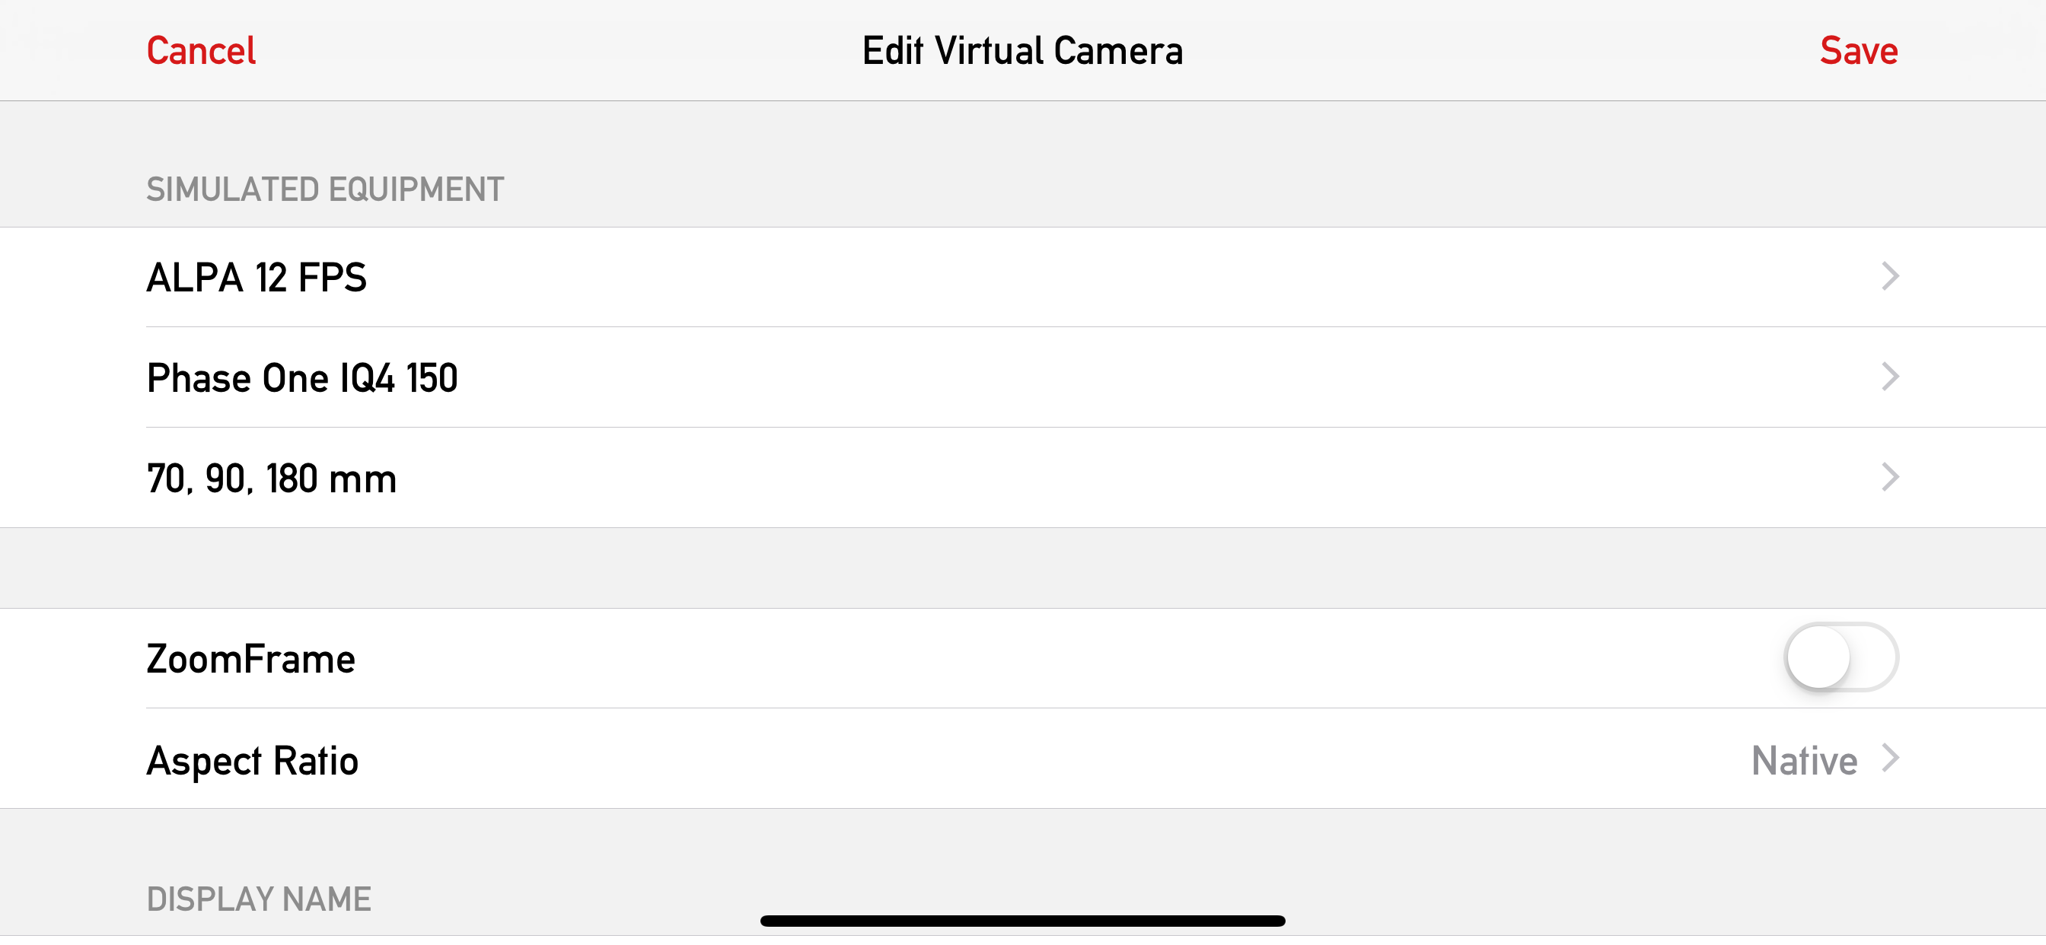Image resolution: width=2046 pixels, height=945 pixels.
Task: Tap the chevron beside Phase One IQ4 150
Action: pos(1890,377)
